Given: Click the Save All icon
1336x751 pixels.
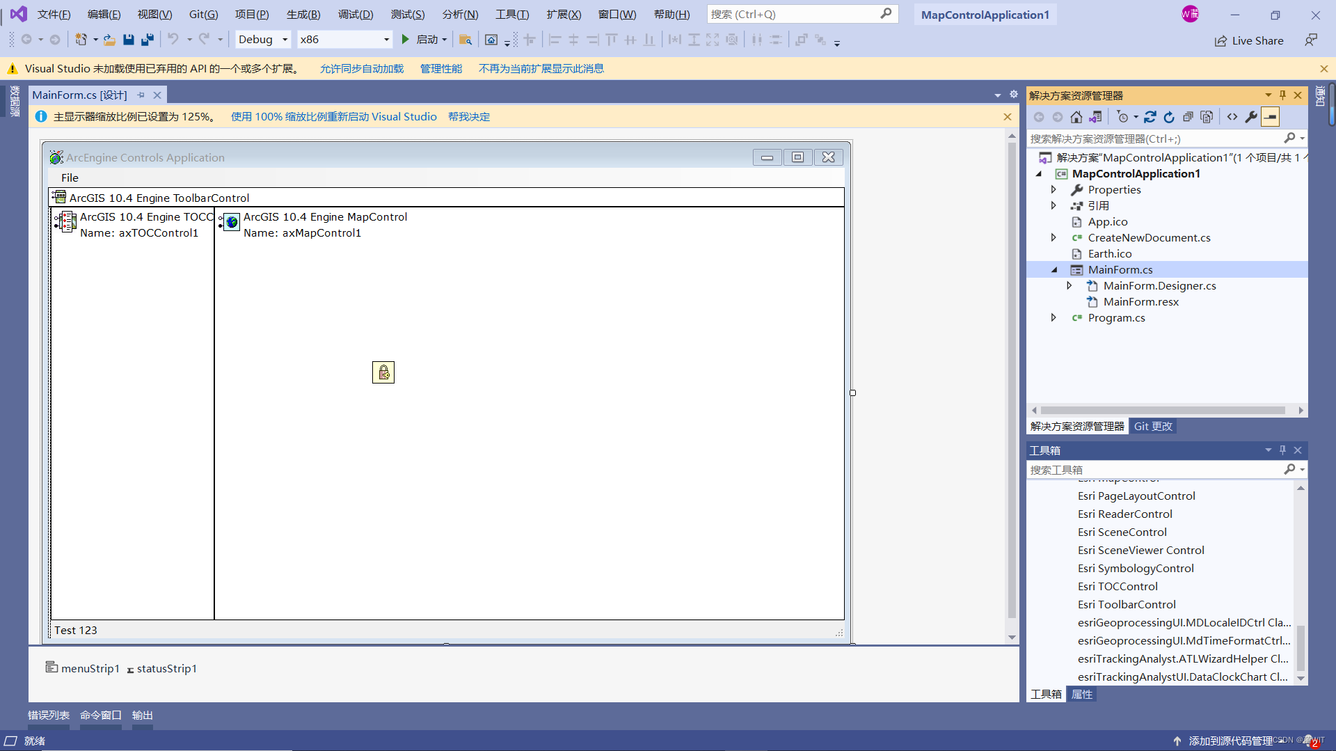Looking at the screenshot, I should tap(147, 40).
